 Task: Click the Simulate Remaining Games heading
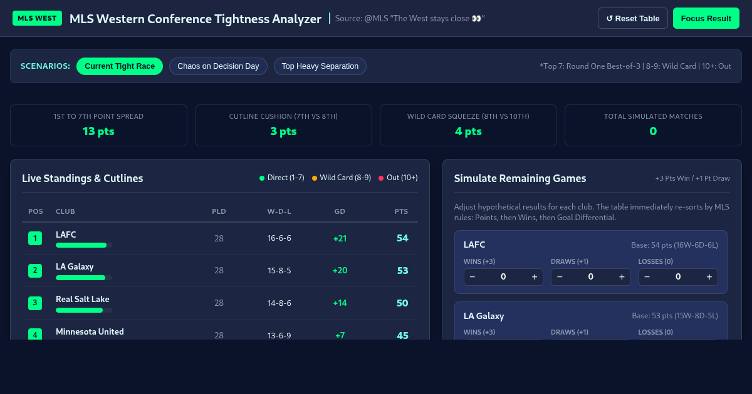(x=520, y=178)
